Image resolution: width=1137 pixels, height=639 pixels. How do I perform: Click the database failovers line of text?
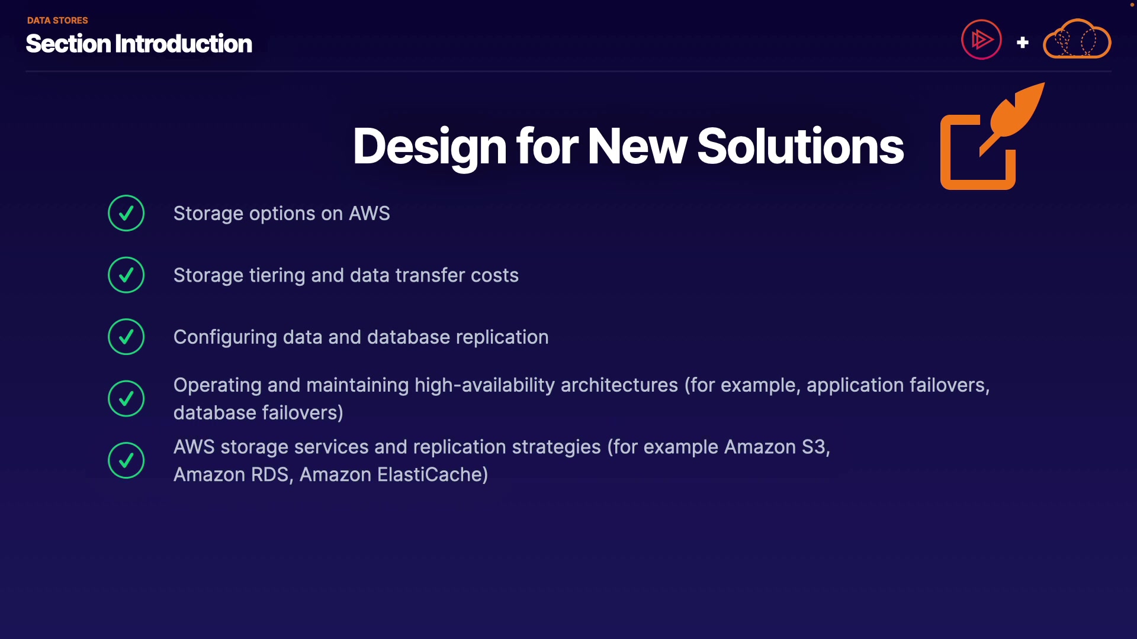pyautogui.click(x=258, y=413)
